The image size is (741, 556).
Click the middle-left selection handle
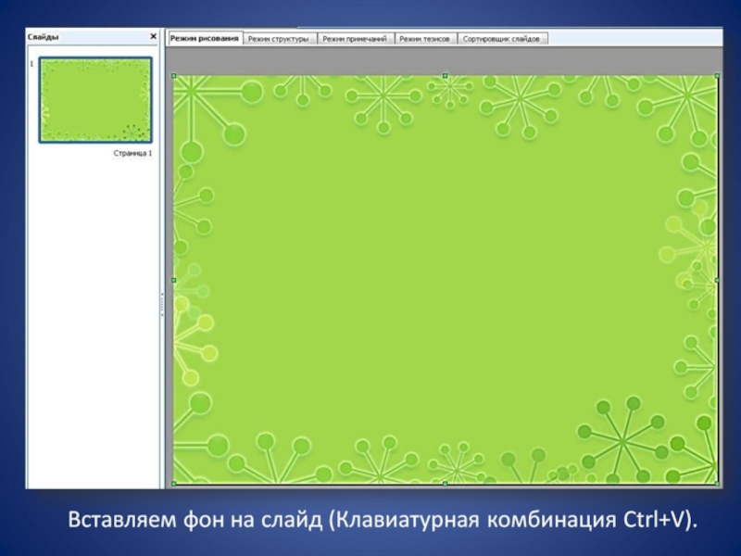click(x=174, y=280)
